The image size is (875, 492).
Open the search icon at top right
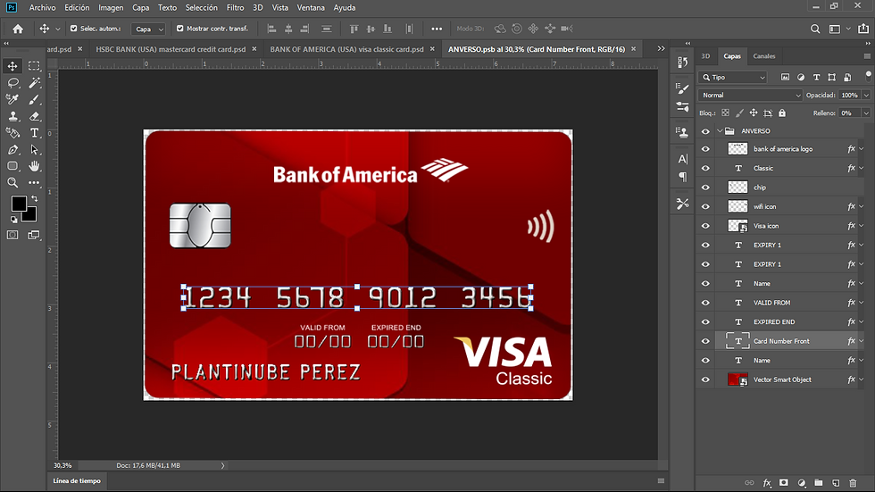[x=814, y=29]
